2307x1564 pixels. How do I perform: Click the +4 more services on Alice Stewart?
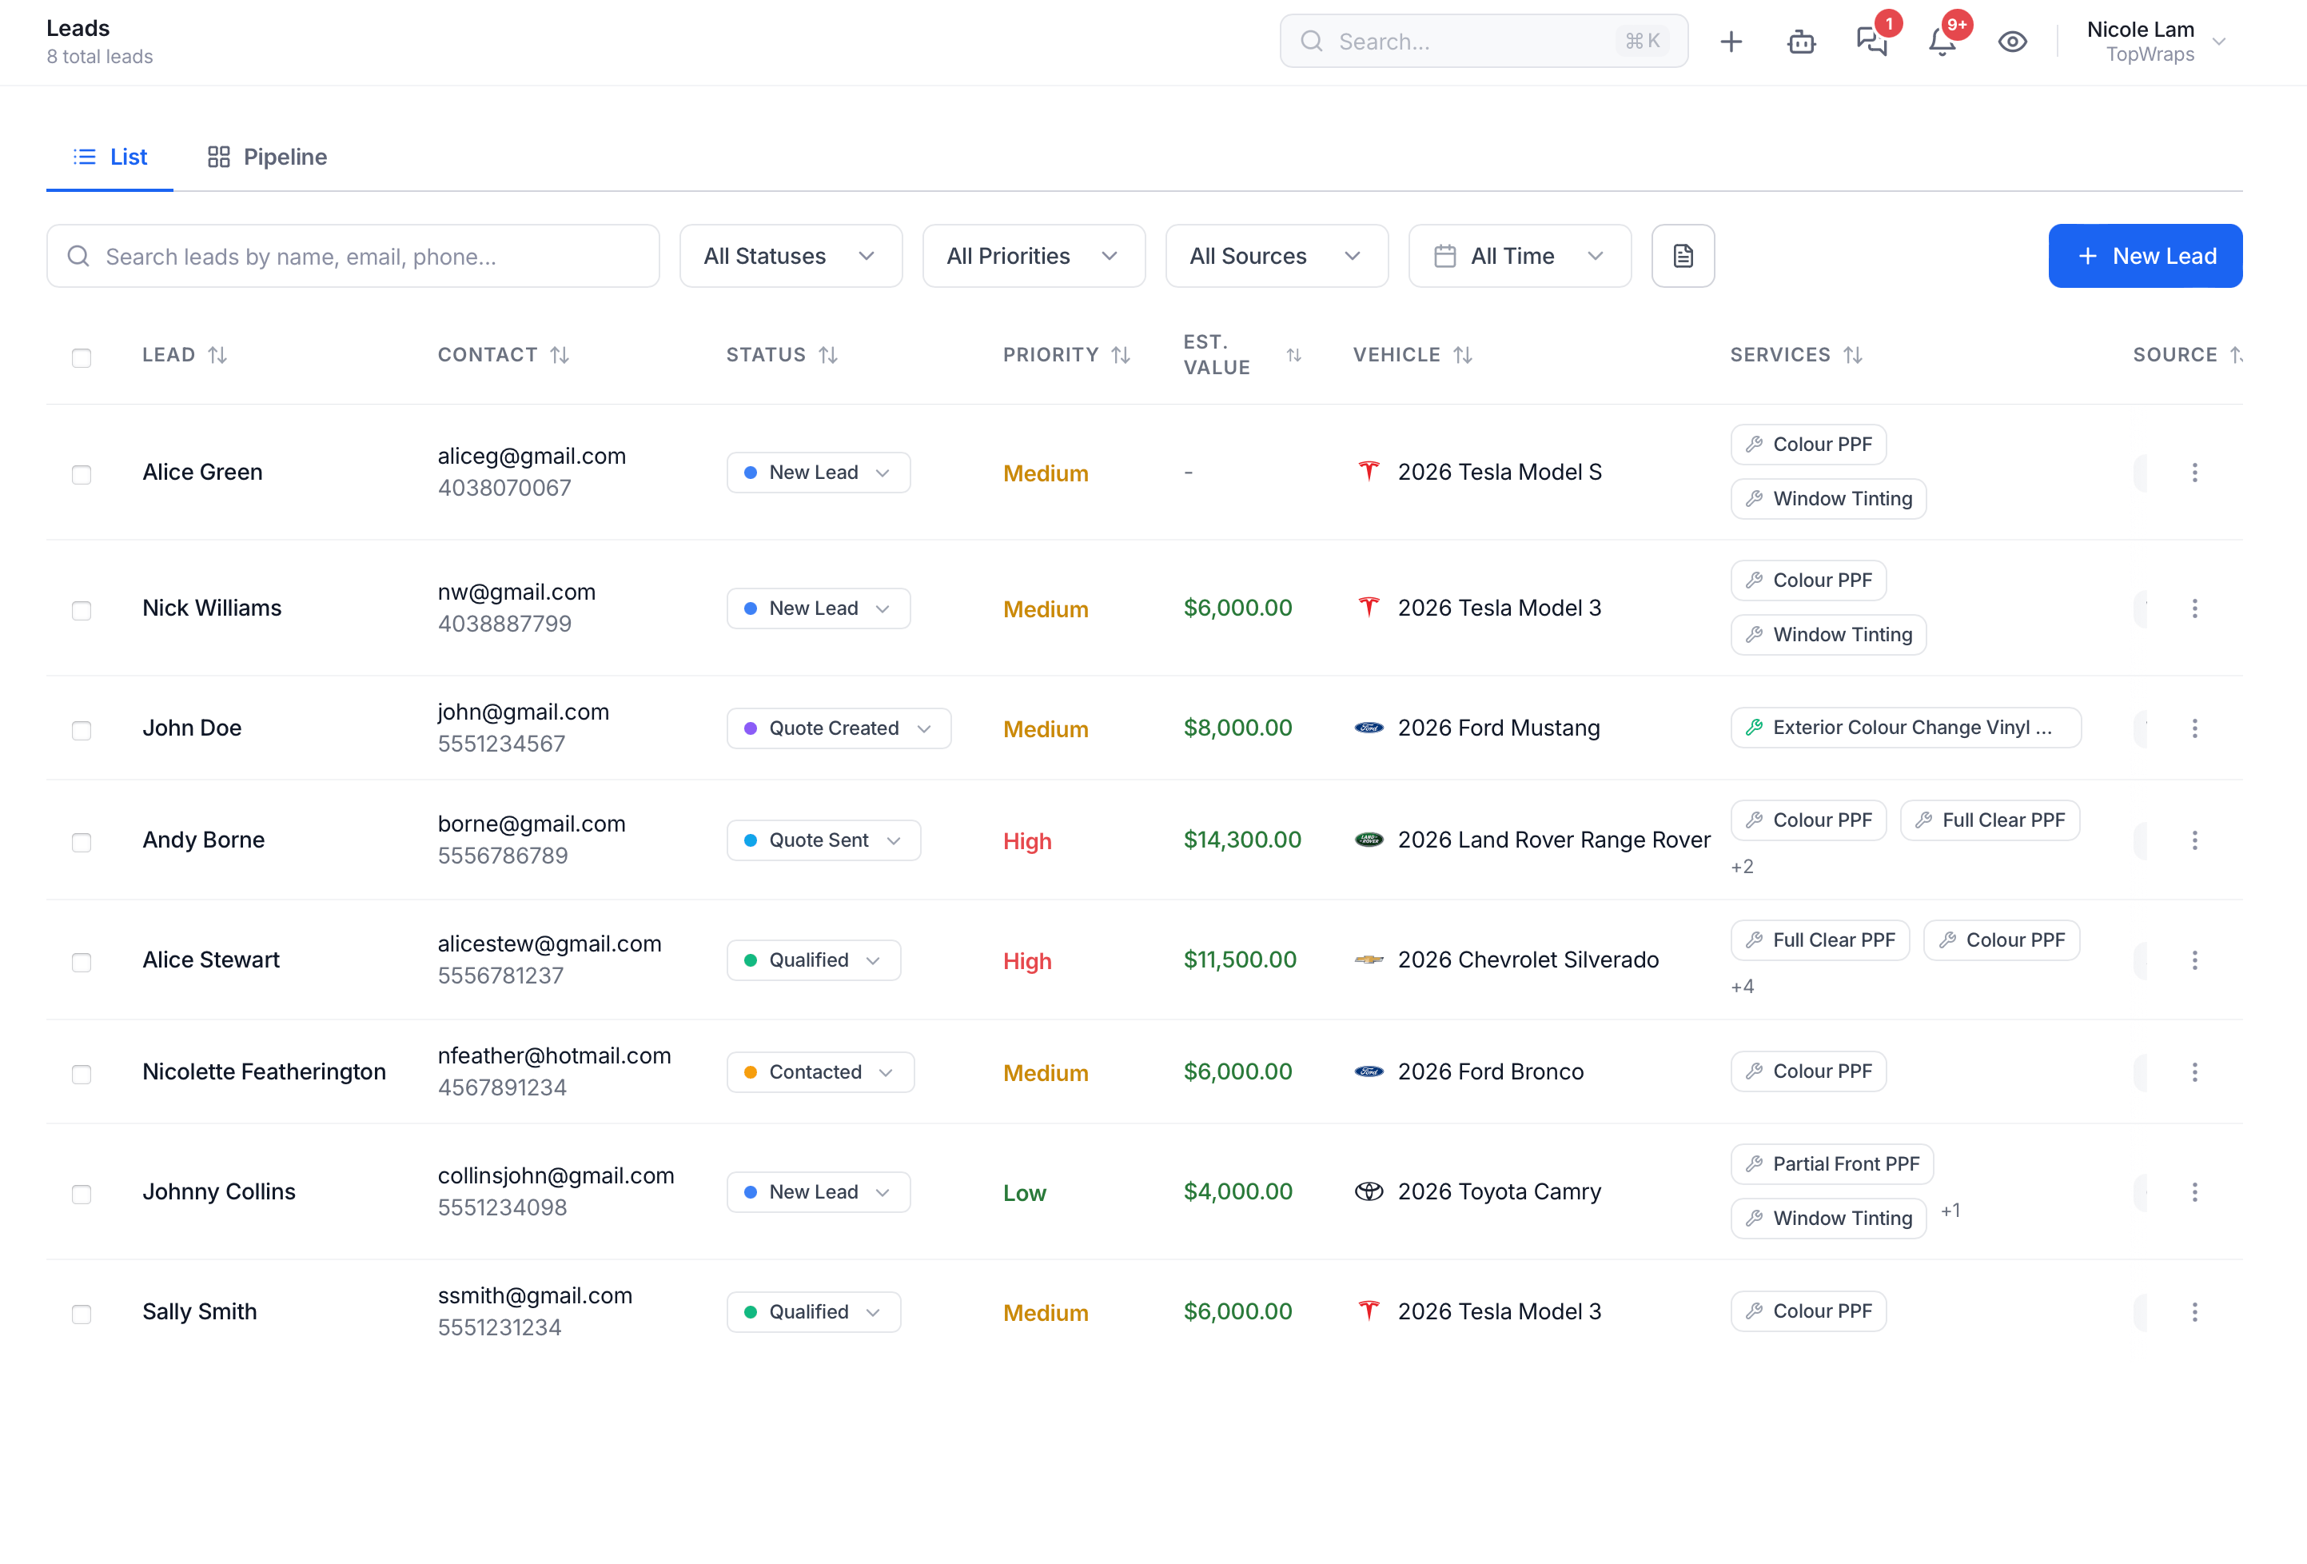[x=1742, y=987]
